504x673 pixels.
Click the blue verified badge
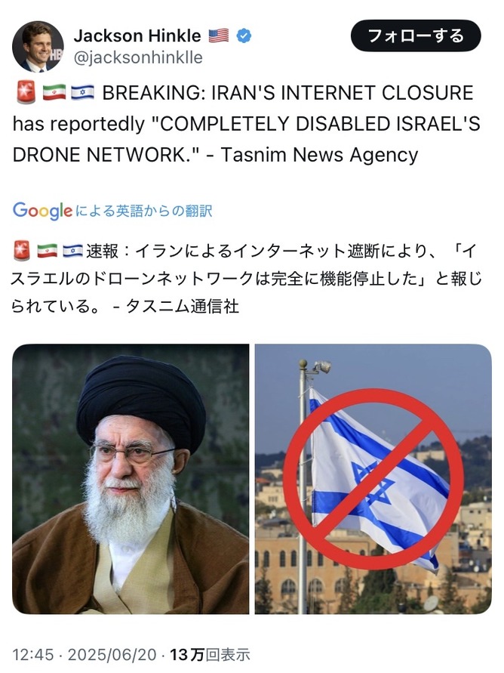click(244, 36)
